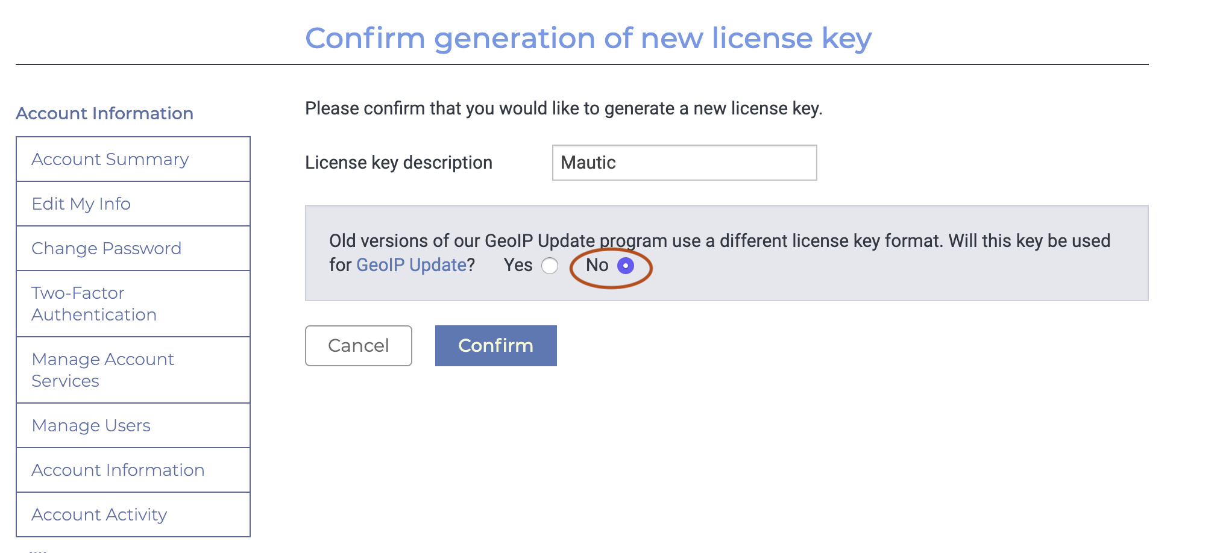1220x553 pixels.
Task: Click the "No" label text
Action: tap(597, 265)
